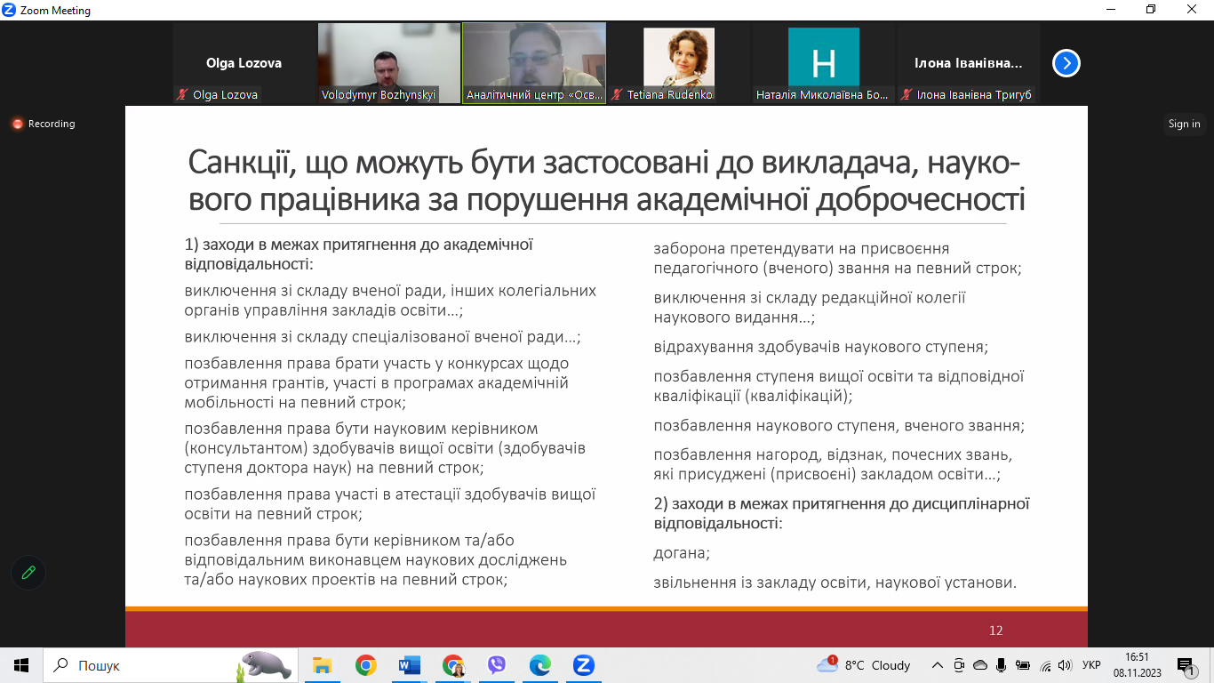Click 'виключення зі складу спеціалізованої вченої ради' line
This screenshot has height=683, width=1214.
[382, 338]
